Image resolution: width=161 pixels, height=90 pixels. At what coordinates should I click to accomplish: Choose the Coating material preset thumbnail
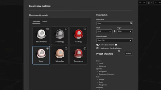78,36
